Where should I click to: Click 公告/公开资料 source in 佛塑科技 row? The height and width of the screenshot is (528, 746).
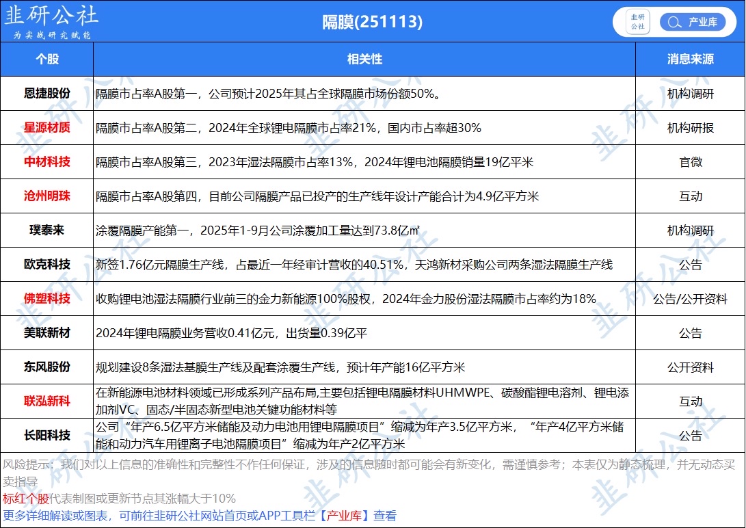coord(691,299)
